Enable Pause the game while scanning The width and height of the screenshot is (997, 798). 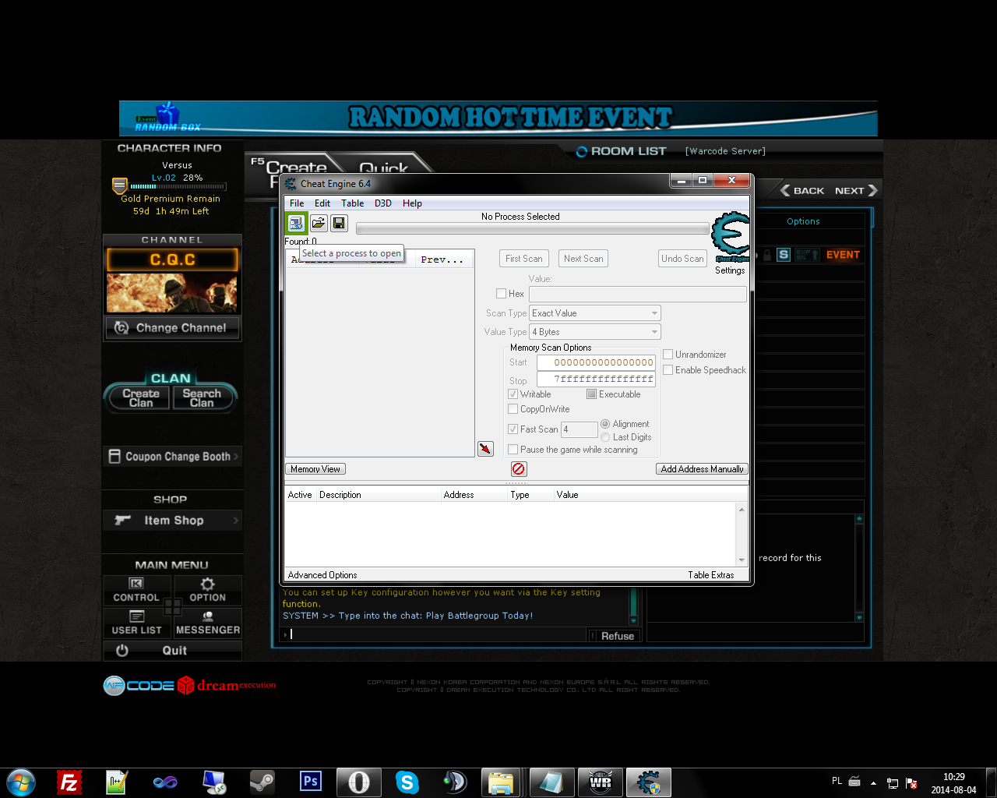[513, 450]
